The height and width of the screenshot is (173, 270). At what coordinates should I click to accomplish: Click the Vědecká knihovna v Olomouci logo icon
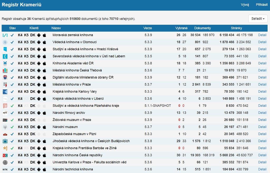[x=5, y=42]
